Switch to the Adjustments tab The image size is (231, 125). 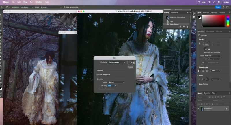210,31
